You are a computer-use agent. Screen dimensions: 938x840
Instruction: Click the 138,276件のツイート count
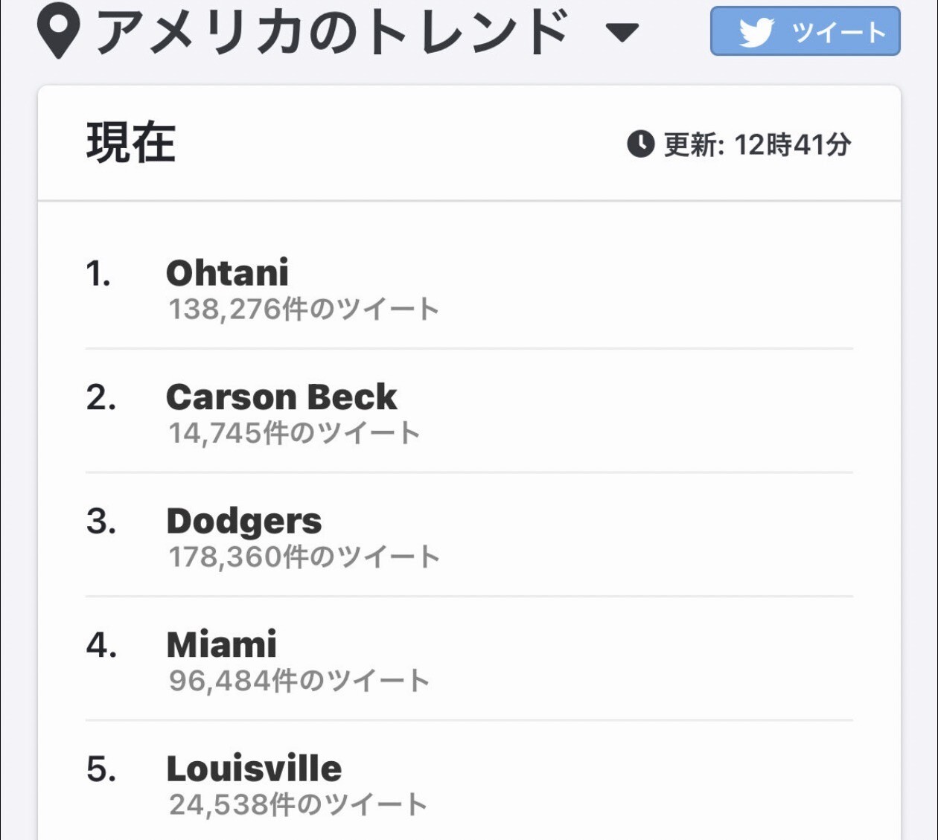[x=304, y=310]
